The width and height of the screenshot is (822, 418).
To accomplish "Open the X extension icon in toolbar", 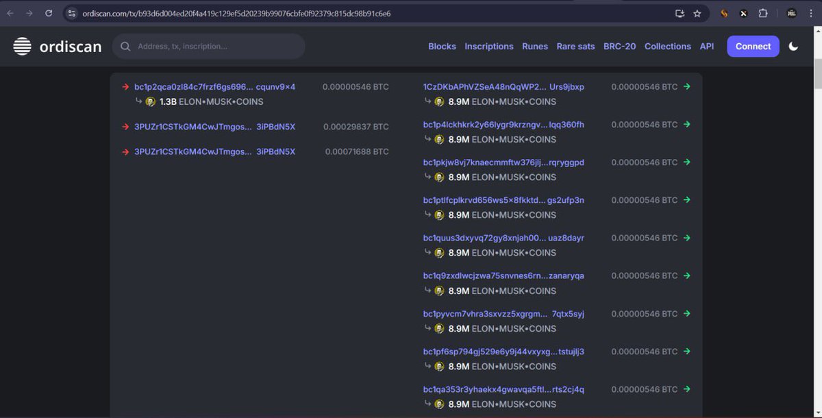I will (x=744, y=13).
